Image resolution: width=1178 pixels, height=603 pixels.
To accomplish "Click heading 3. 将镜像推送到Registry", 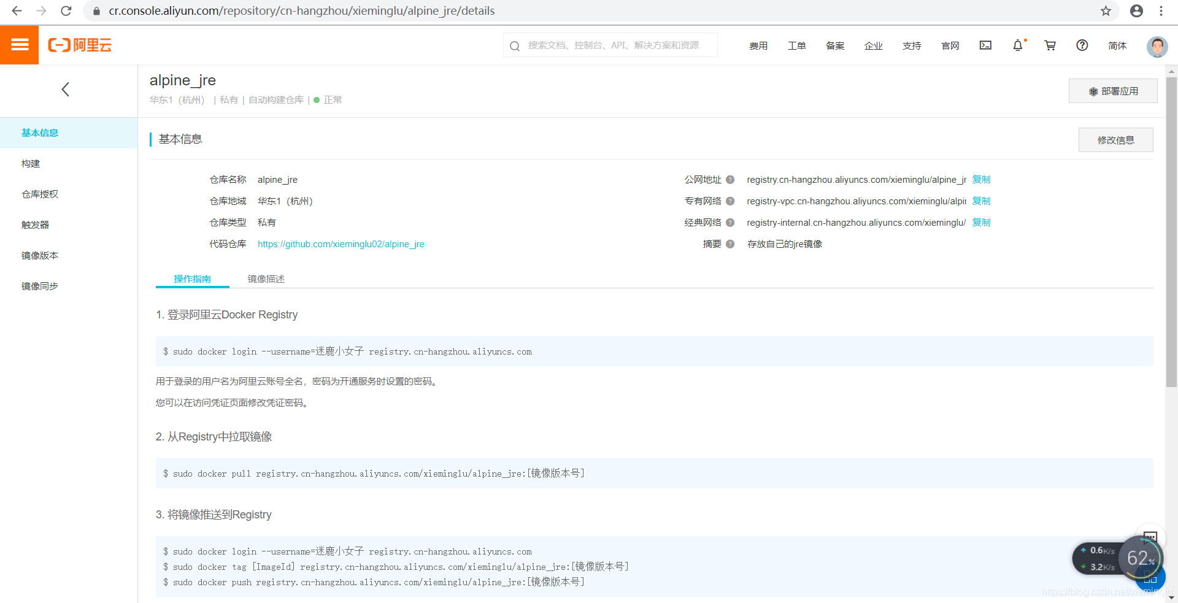I will click(214, 515).
